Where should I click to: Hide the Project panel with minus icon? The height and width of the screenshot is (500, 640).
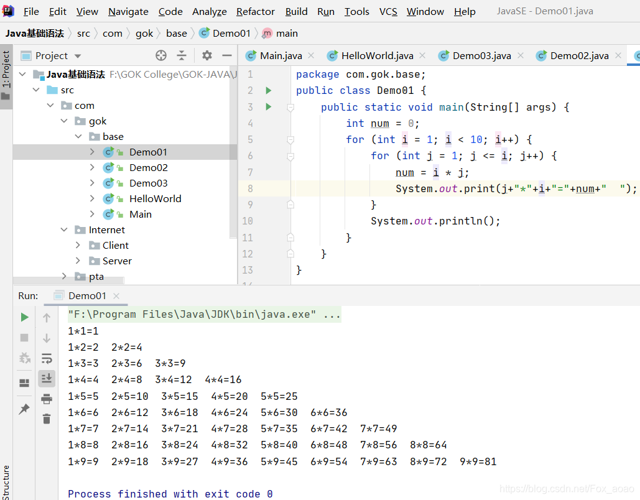point(227,55)
